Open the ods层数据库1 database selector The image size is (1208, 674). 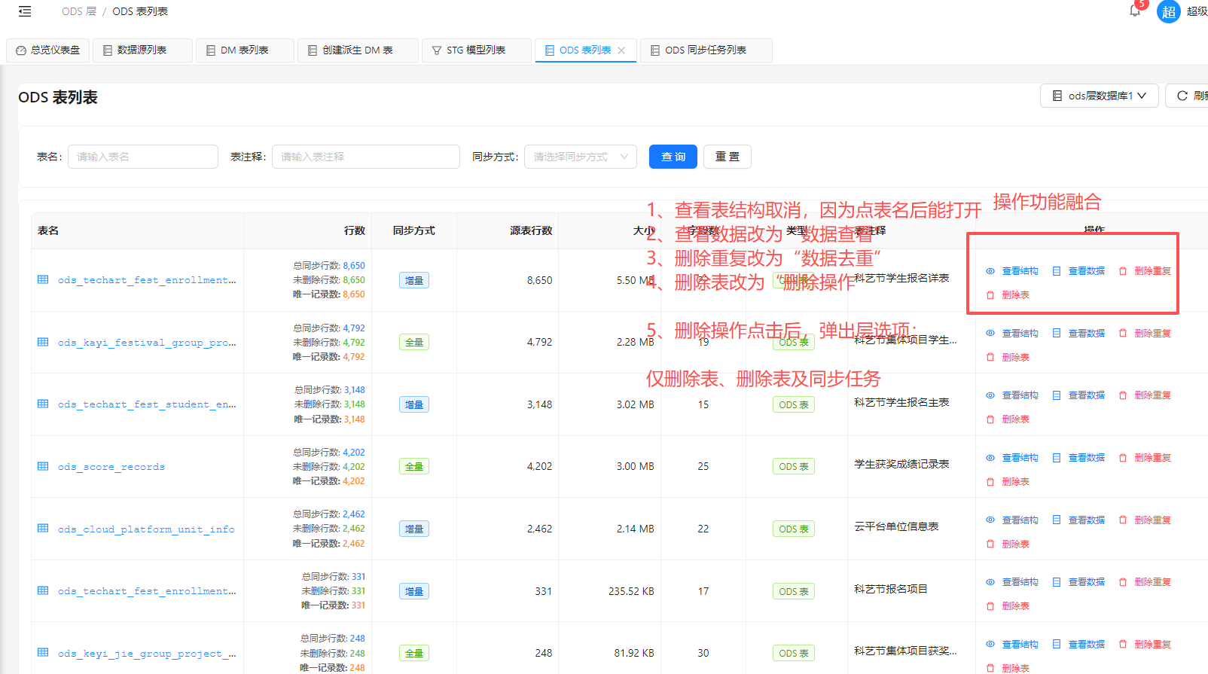[x=1099, y=96]
